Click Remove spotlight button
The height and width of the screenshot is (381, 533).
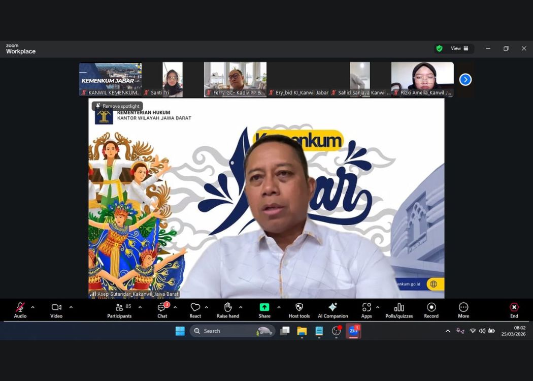[x=117, y=106]
